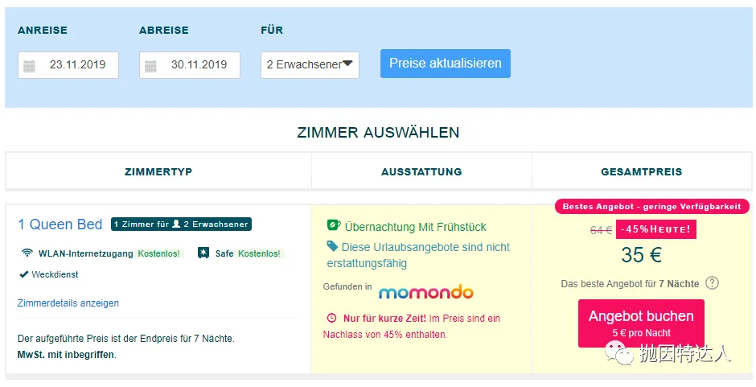756x387 pixels.
Task: Select the Abreise date field 30.11.2019
Action: pos(190,65)
